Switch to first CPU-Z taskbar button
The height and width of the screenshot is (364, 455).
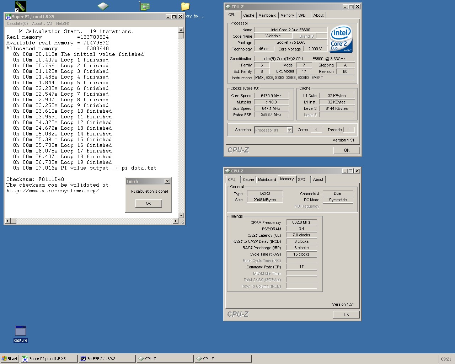click(x=165, y=359)
